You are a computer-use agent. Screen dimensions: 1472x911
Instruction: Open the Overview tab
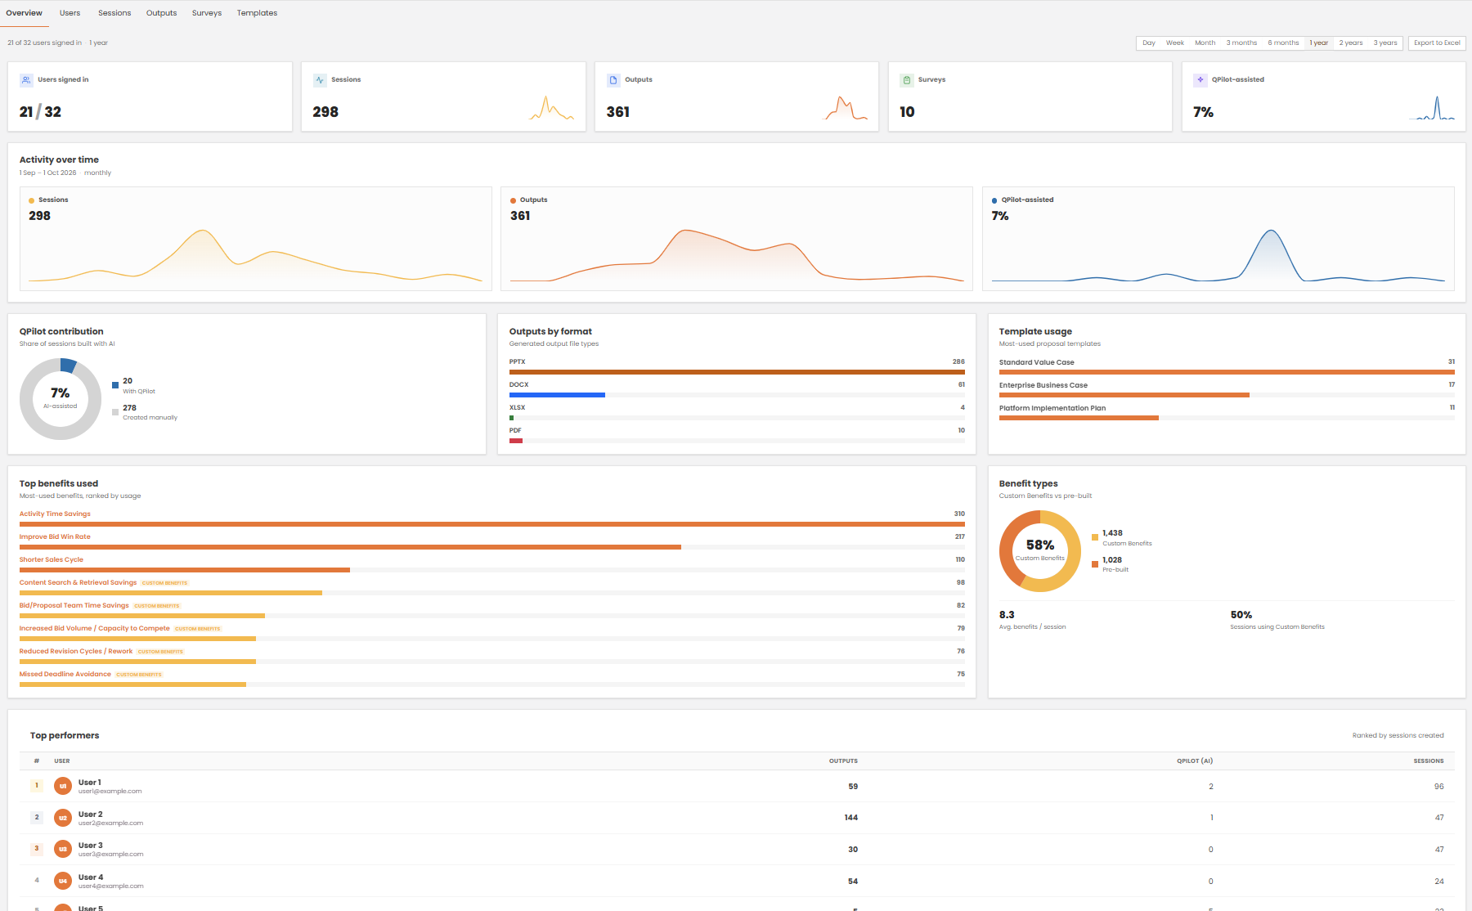[x=25, y=13]
